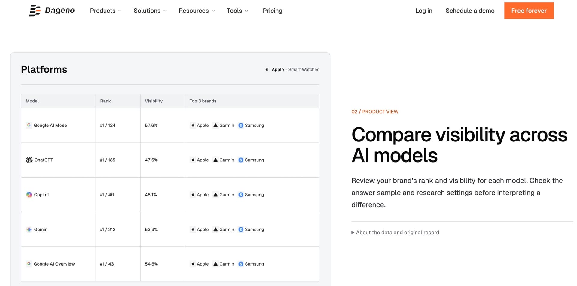Click the Samsung icon in the Google AI Overview row
The width and height of the screenshot is (577, 286).
[241, 264]
